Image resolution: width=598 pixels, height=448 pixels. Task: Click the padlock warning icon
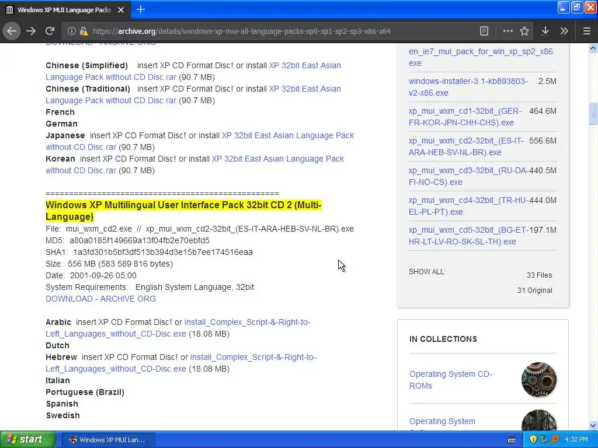click(x=84, y=32)
